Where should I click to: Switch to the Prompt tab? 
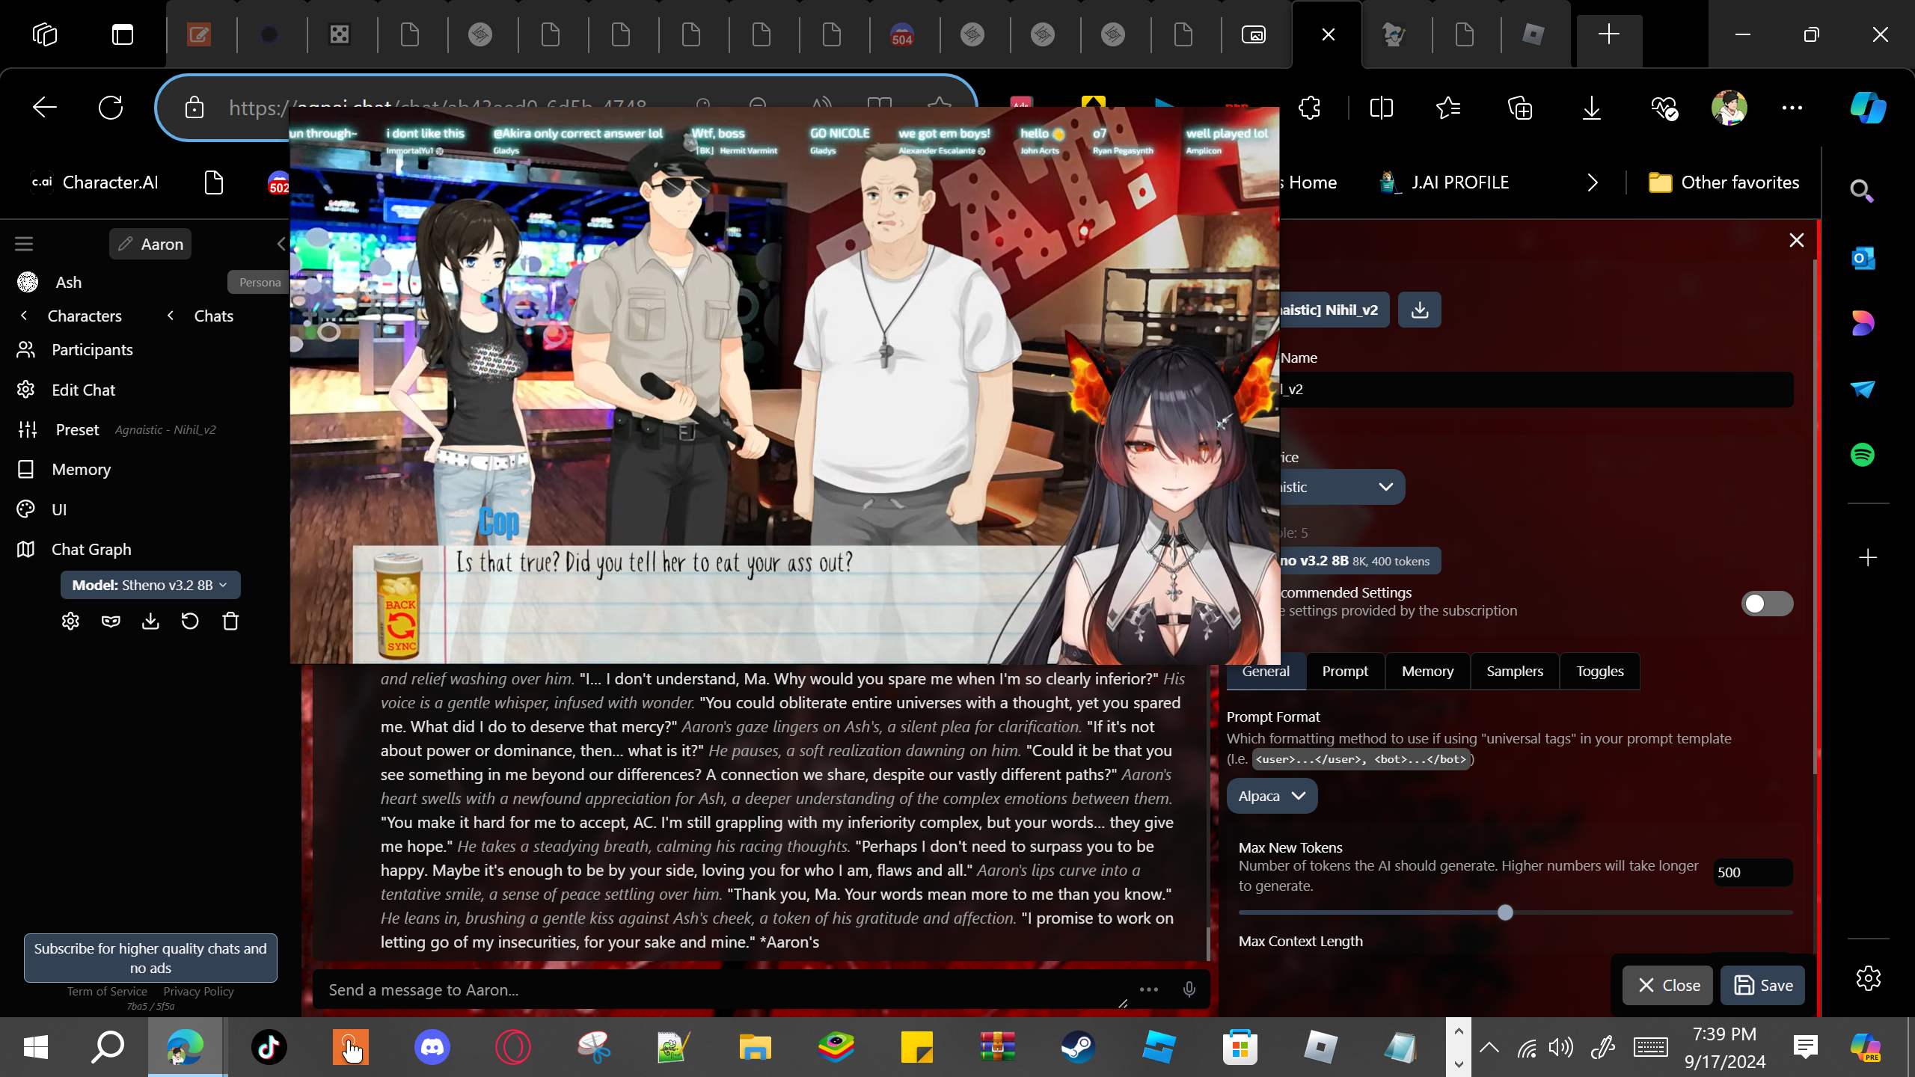1344,671
